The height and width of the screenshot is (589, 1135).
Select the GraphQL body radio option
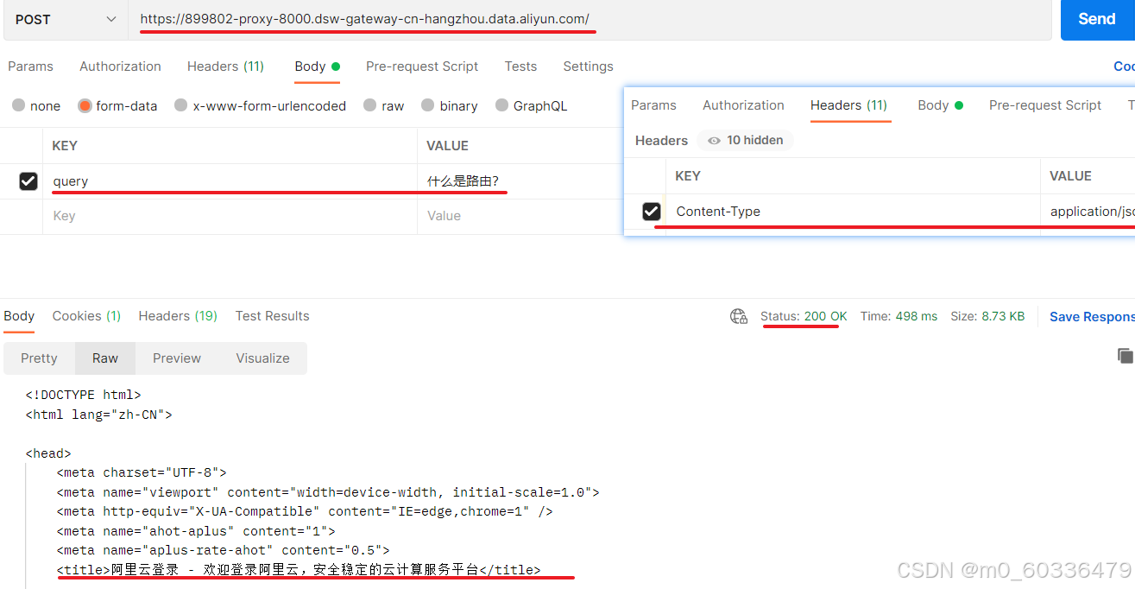tap(501, 105)
